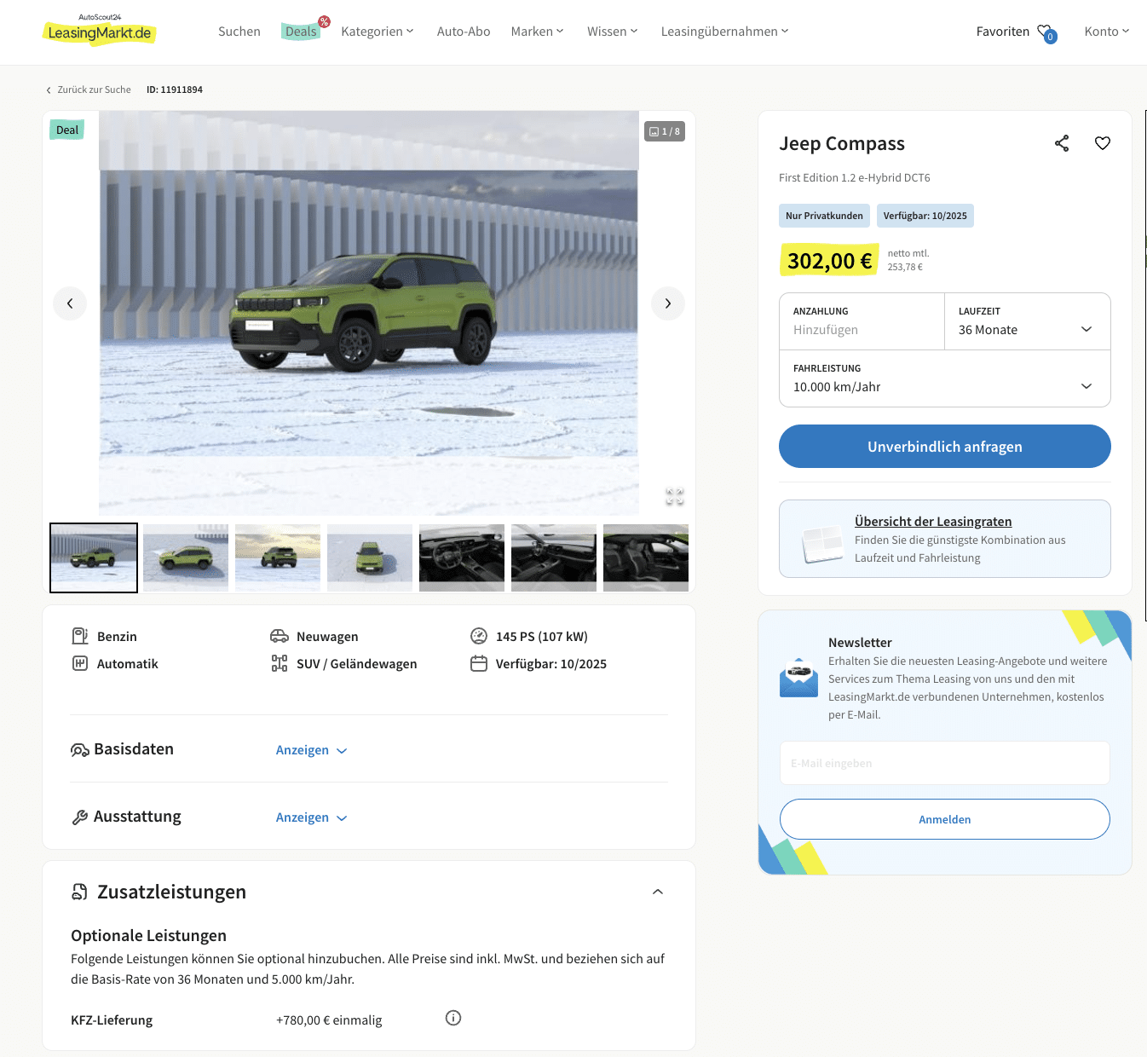This screenshot has height=1057, width=1147.
Task: Click the ID: 11911894 text
Action: coord(175,90)
